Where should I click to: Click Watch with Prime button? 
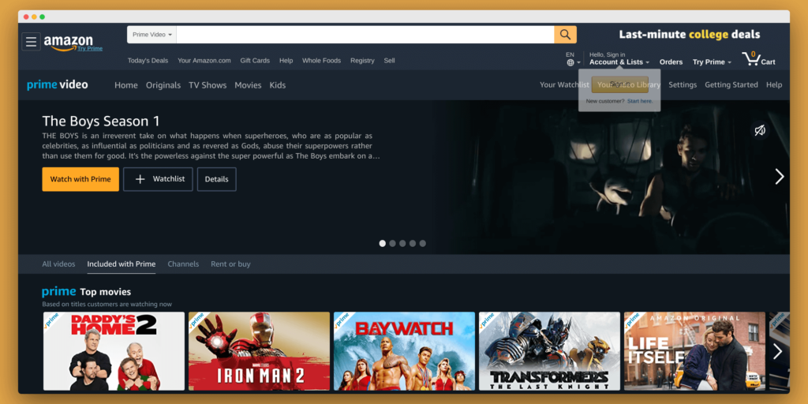coord(80,179)
